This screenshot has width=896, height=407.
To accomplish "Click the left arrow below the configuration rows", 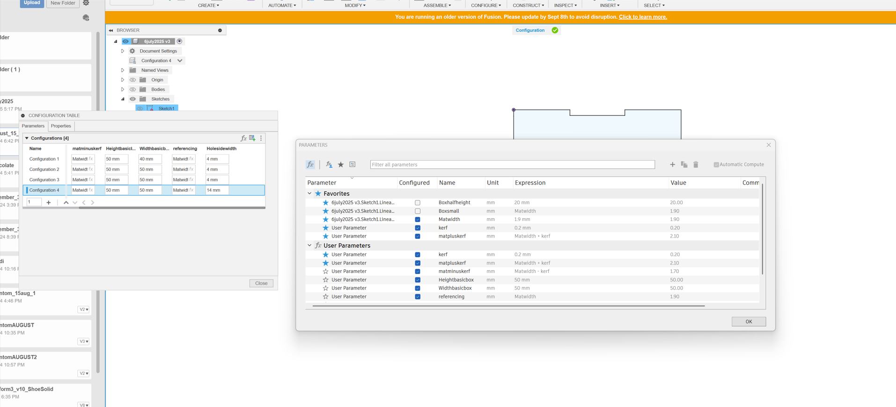I will click(84, 202).
